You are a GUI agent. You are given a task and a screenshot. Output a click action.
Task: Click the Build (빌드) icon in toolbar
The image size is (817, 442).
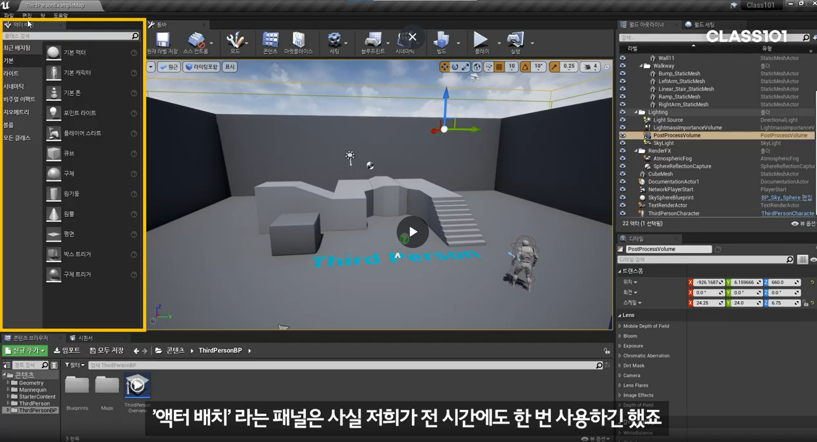[x=441, y=40]
